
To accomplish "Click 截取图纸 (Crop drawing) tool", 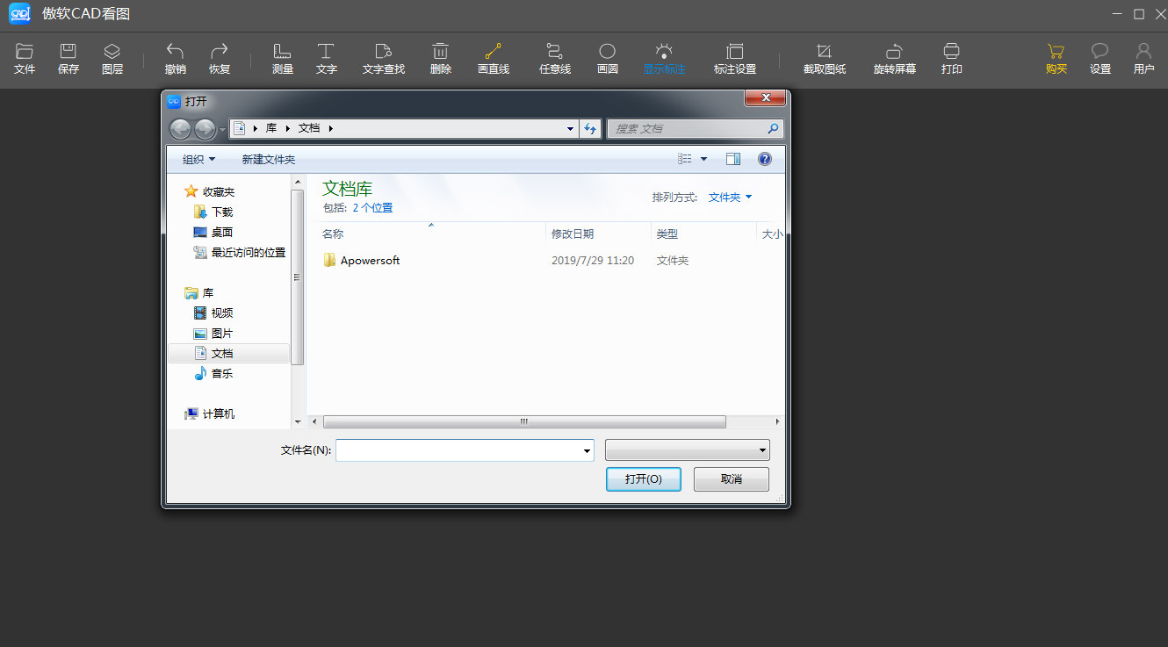I will tap(825, 59).
